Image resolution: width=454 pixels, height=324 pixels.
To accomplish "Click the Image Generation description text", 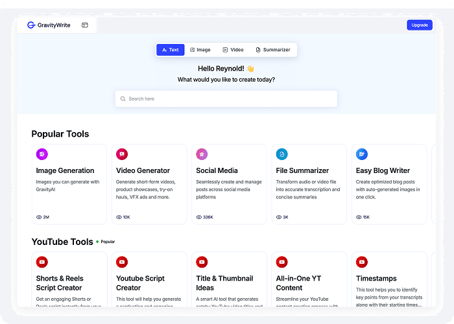I will tap(67, 186).
